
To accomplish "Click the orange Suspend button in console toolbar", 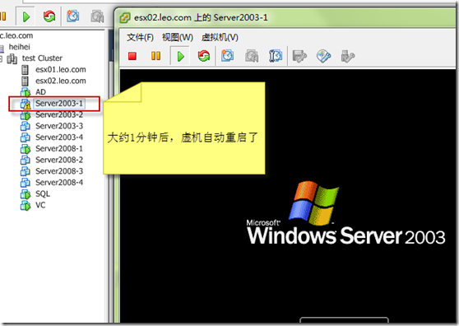I will coord(155,56).
